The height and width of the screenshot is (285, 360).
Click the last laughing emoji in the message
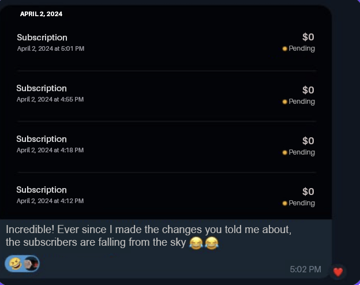tap(212, 243)
